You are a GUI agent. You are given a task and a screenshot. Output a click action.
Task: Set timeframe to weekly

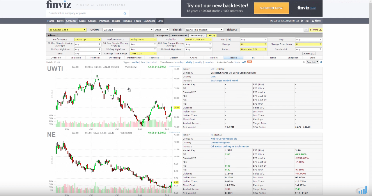point(198,62)
